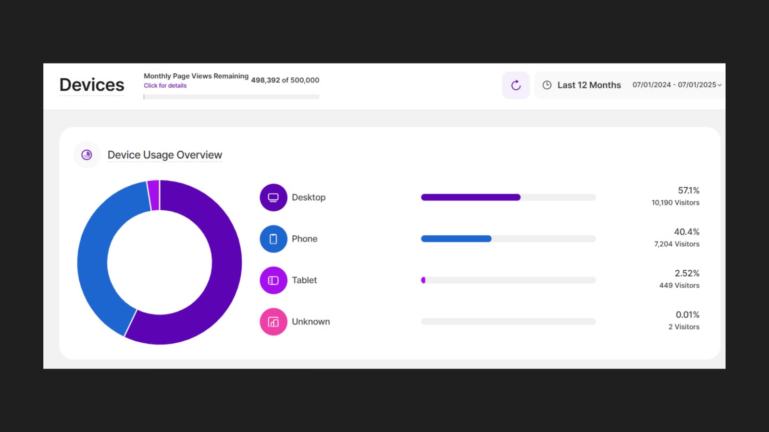
Task: Click the Desktop monitor icon
Action: coord(273,197)
